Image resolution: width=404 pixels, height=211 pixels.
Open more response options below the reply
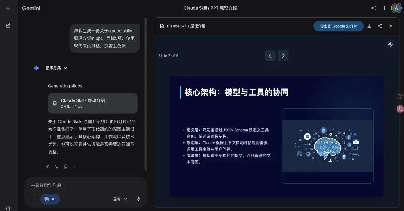point(74,166)
